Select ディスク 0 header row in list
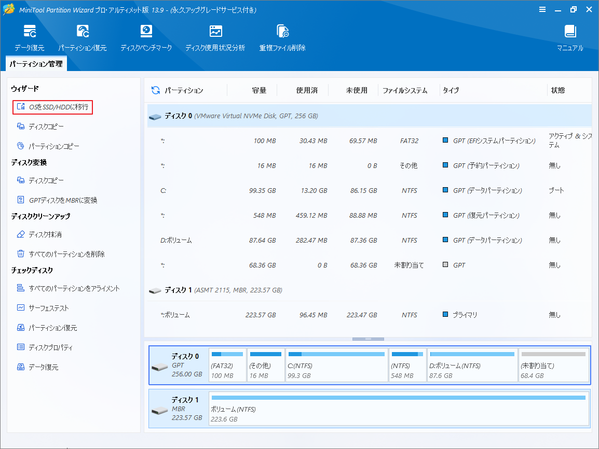The width and height of the screenshot is (599, 449). (x=370, y=116)
